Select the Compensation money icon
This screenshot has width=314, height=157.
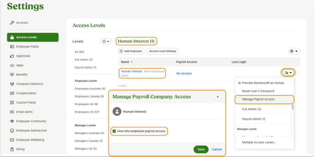[x=12, y=93]
